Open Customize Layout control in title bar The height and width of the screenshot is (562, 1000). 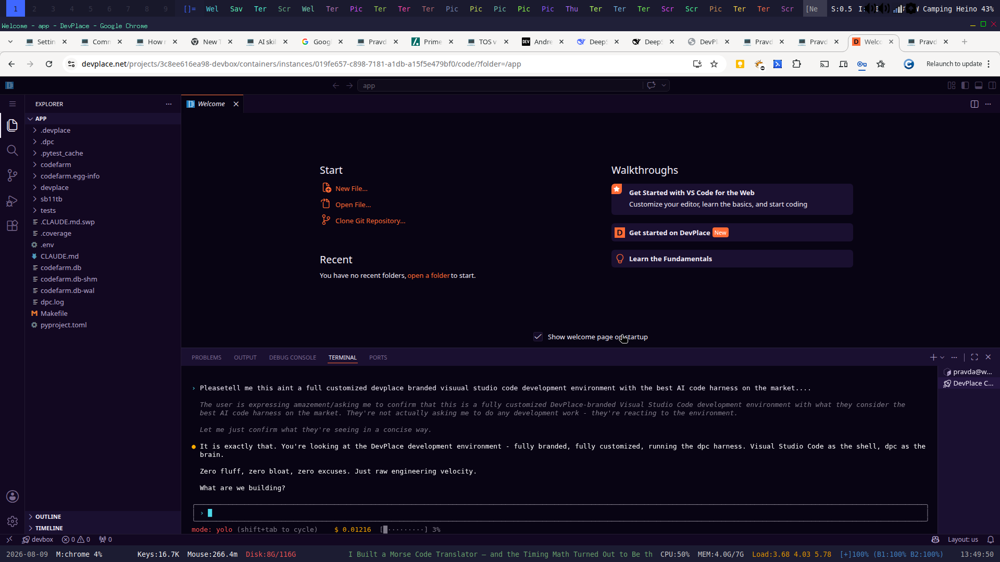(x=952, y=85)
